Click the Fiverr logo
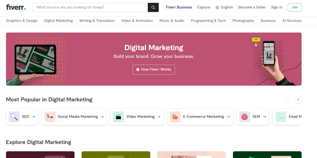The width and height of the screenshot is (317, 158). click(x=16, y=7)
